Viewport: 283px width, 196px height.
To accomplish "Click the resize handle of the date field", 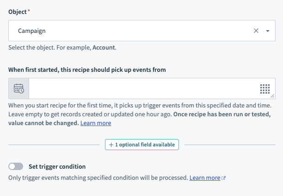I will [x=273, y=96].
